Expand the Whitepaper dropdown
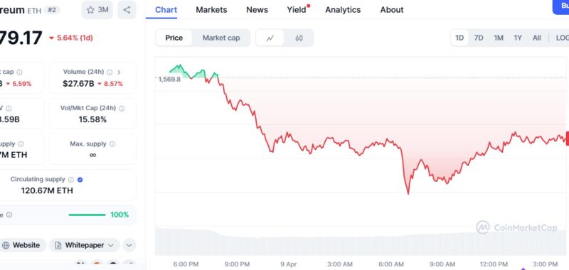This screenshot has width=569, height=270. pyautogui.click(x=85, y=245)
